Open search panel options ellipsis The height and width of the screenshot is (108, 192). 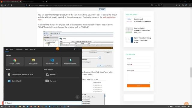pyautogui.click(x=79, y=49)
